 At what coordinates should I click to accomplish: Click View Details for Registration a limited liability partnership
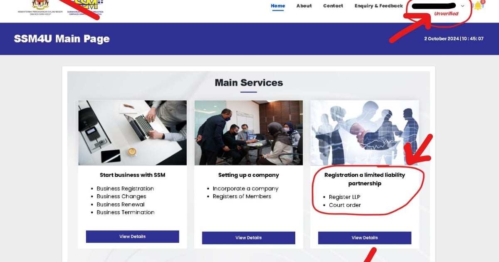click(364, 237)
